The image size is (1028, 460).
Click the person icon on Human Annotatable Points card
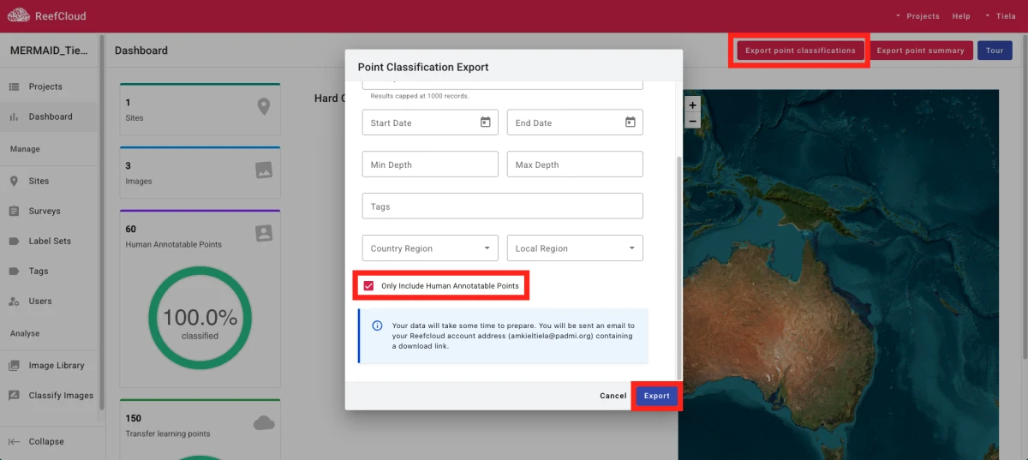(264, 233)
